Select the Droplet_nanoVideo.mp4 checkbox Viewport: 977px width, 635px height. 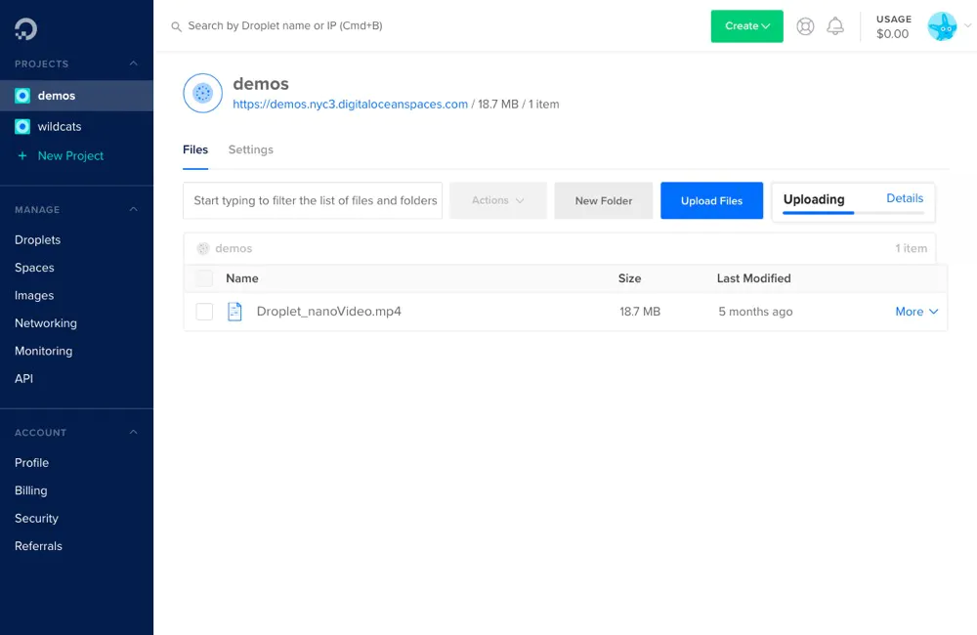204,312
